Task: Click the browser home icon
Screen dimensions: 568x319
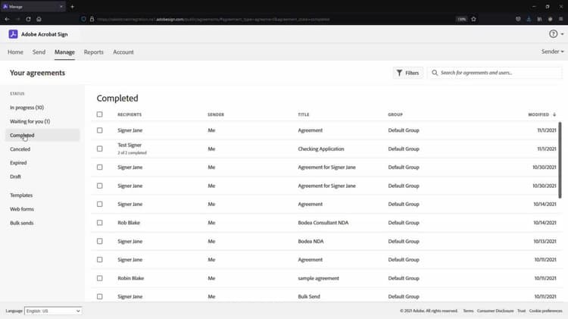Action: pos(39,19)
